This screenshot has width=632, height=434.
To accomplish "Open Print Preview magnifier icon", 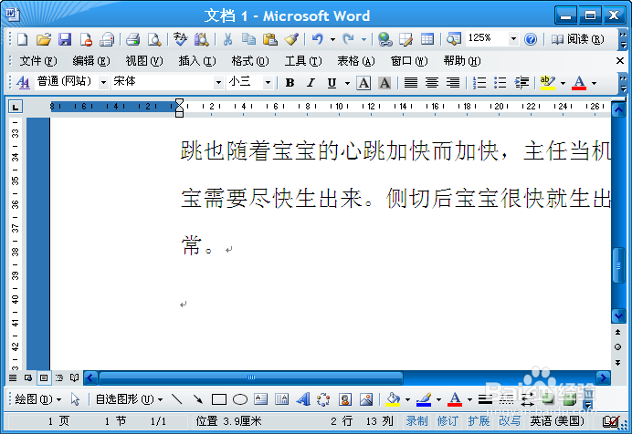I will pos(154,39).
